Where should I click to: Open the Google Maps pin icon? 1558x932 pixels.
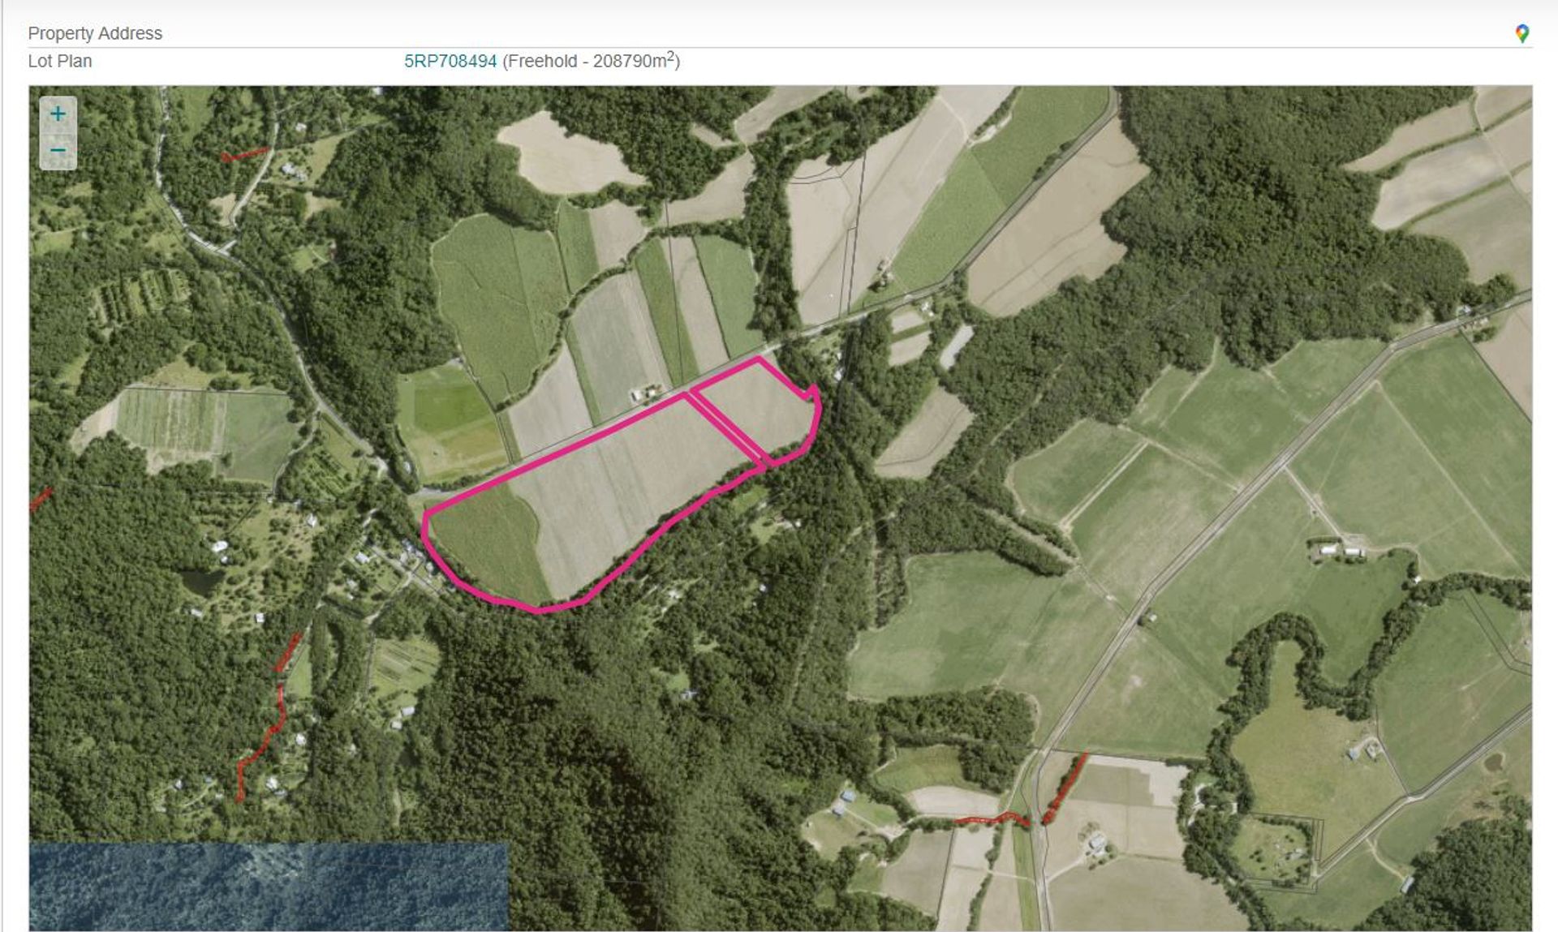(1521, 33)
